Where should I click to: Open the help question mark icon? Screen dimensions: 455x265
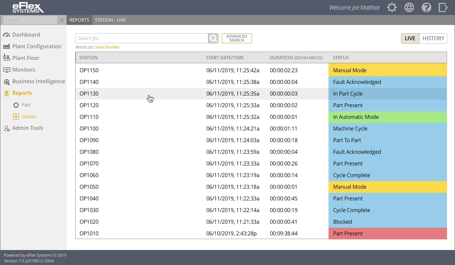pyautogui.click(x=426, y=8)
